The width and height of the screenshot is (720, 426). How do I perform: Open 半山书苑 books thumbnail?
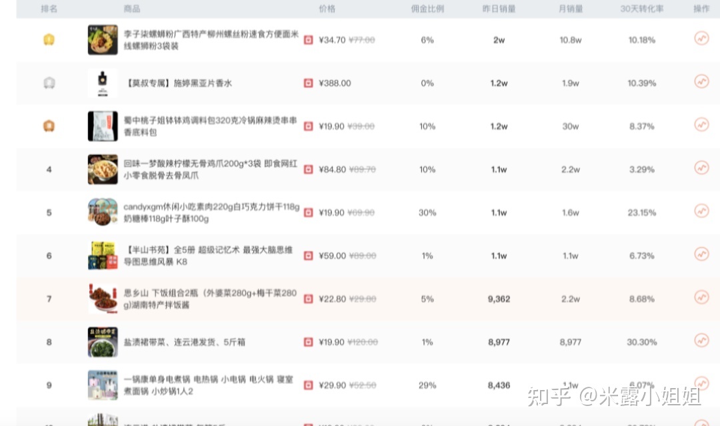click(103, 256)
